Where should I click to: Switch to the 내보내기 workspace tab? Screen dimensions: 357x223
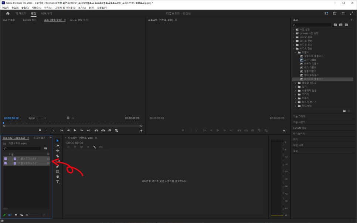(47, 13)
